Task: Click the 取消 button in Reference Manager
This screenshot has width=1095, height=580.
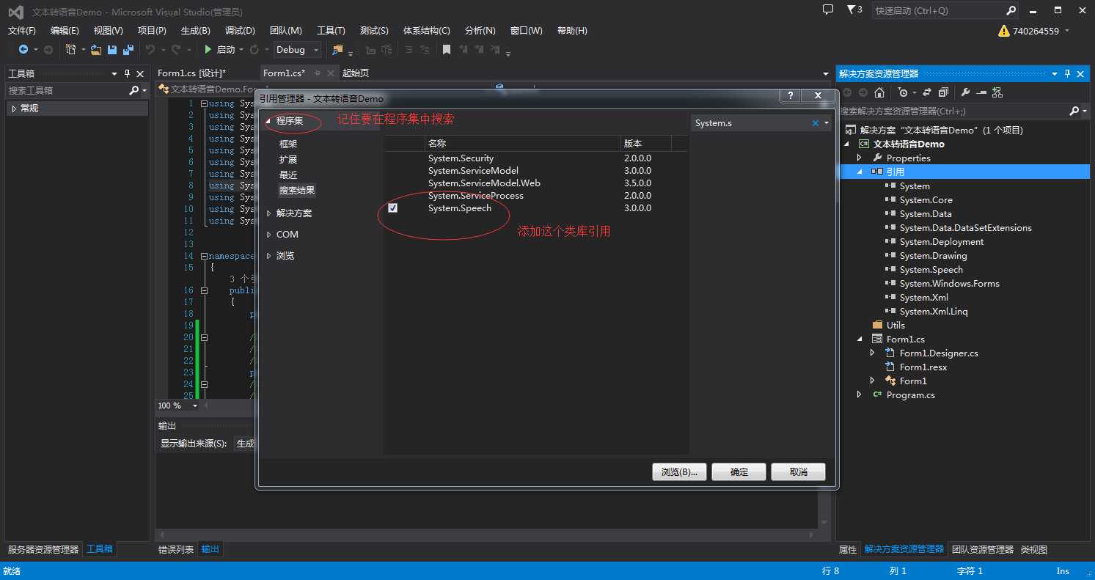Action: pos(799,472)
